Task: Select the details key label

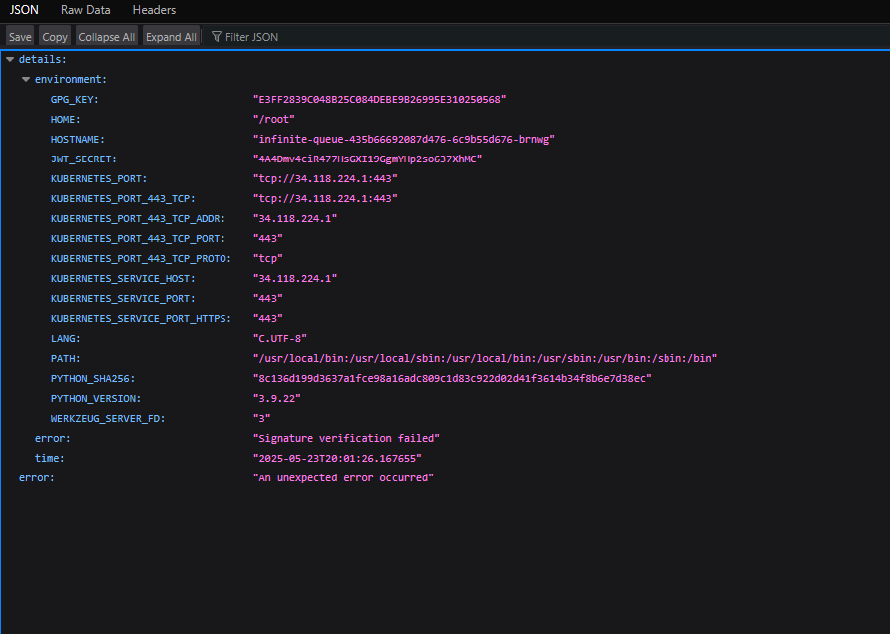Action: [x=43, y=59]
